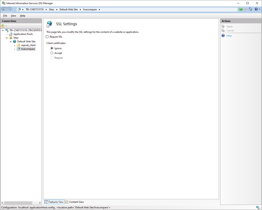
Task: Switch to Content View tab
Action: pyautogui.click(x=75, y=202)
